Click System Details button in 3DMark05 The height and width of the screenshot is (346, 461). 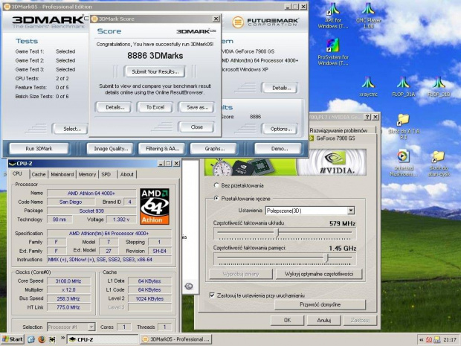tap(280, 88)
